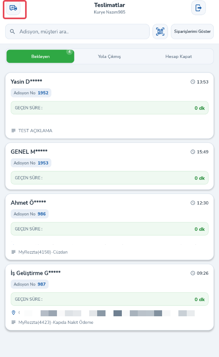Click Adisyon No 987 badge
The width and height of the screenshot is (219, 357).
[30, 284]
